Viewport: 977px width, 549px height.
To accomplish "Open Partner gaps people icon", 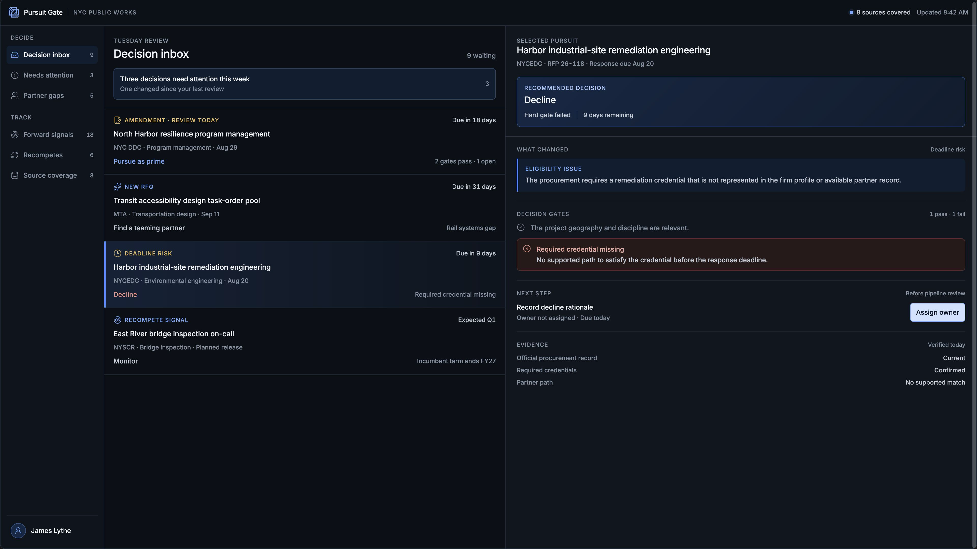I will click(15, 96).
